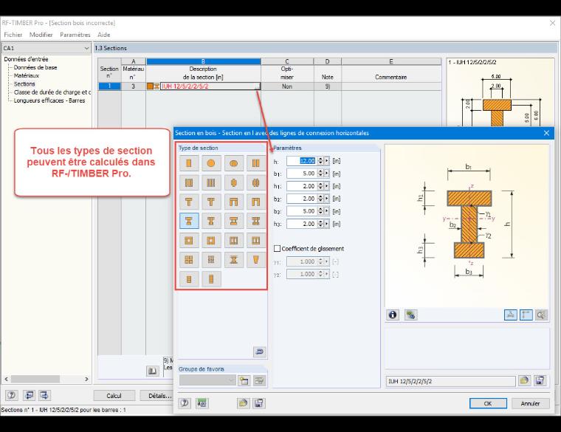
Task: Select the solid circular section type
Action: tap(211, 163)
